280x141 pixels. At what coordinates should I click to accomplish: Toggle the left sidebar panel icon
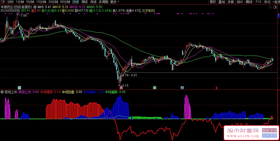tap(3, 2)
